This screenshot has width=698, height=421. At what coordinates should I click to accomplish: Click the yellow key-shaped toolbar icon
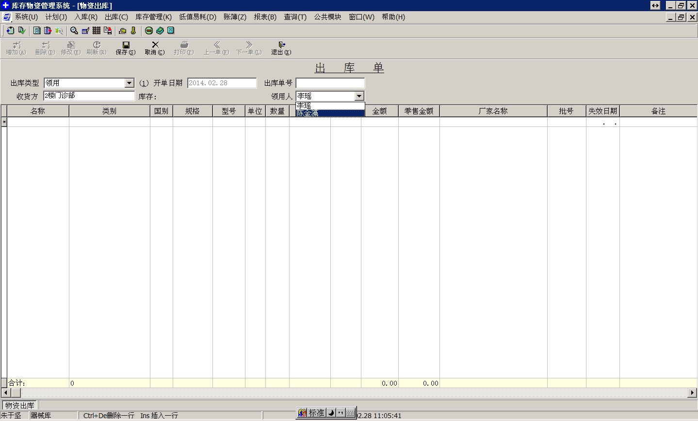[133, 31]
